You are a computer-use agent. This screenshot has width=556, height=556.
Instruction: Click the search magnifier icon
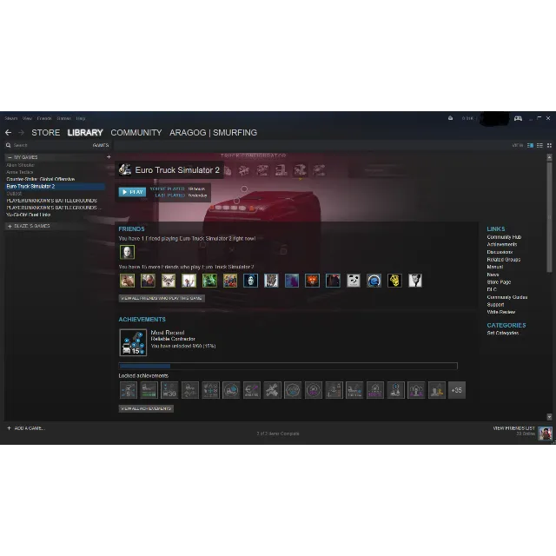(x=8, y=145)
